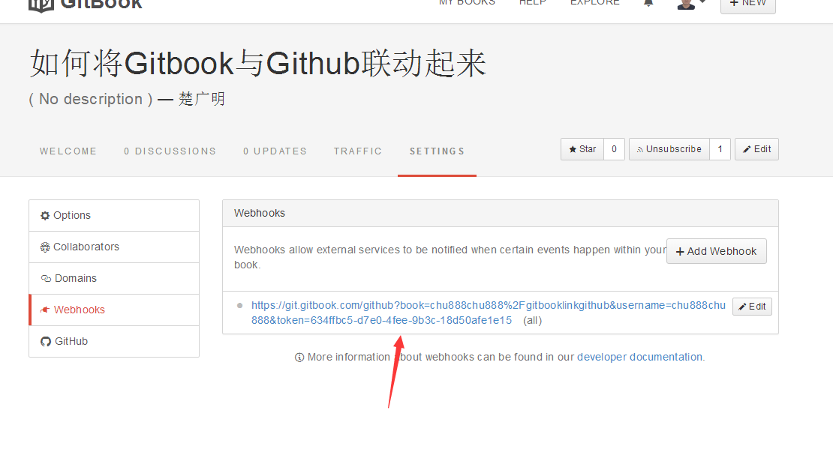Click the Add Webhook button
Viewport: 833px width, 473px height.
click(x=716, y=251)
